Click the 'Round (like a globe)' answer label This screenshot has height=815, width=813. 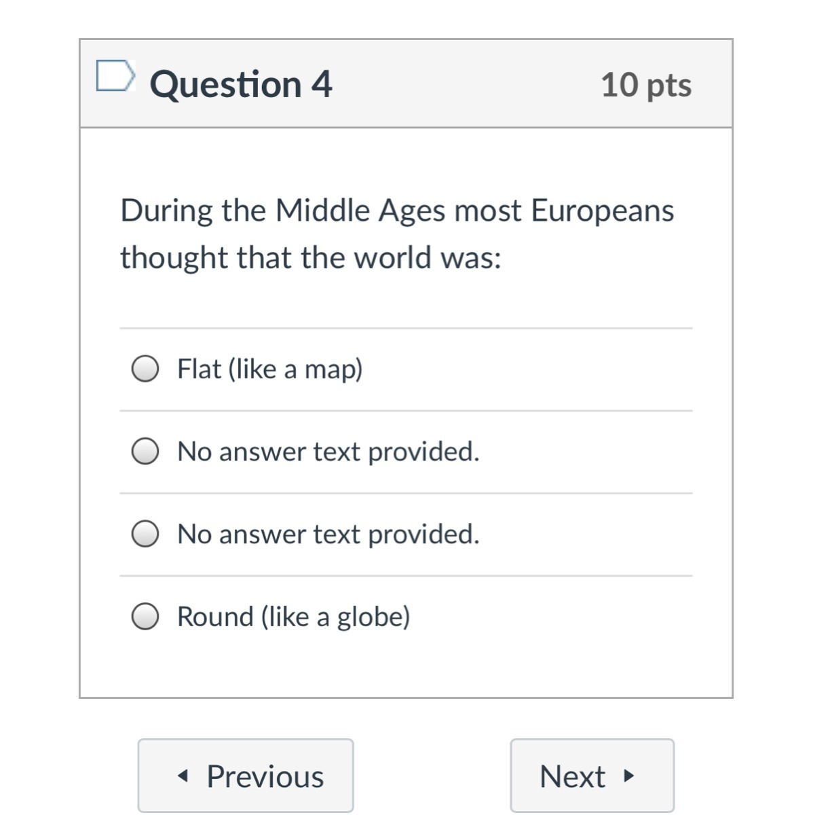click(293, 616)
